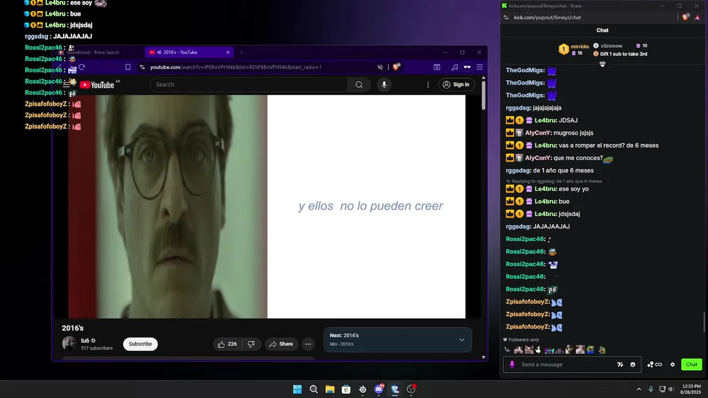This screenshot has height=398, width=708.
Task: Close the 2016's YouTube tab
Action: click(x=228, y=53)
